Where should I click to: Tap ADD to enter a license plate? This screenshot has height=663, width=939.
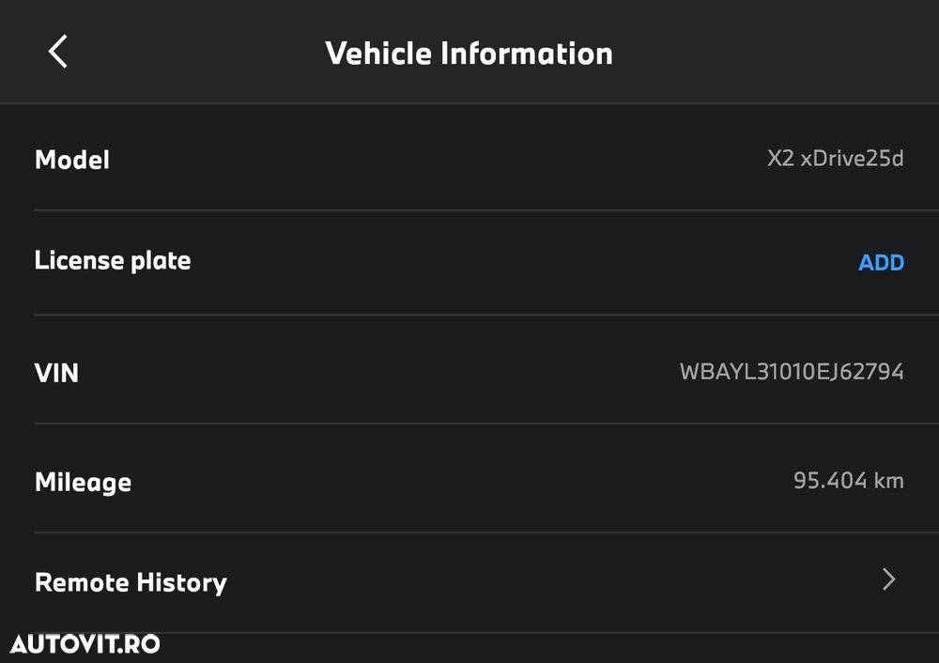coord(881,263)
